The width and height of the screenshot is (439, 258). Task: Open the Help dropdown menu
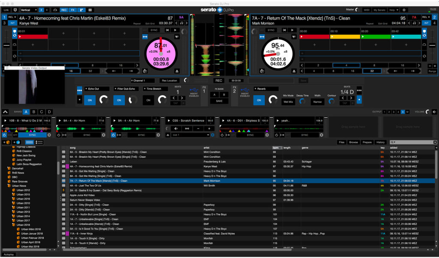tap(394, 10)
